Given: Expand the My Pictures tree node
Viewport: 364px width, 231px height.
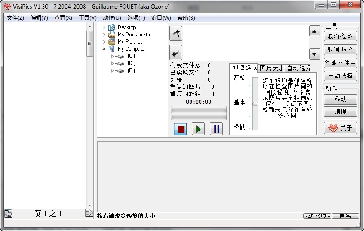Looking at the screenshot, I should pyautogui.click(x=104, y=42).
